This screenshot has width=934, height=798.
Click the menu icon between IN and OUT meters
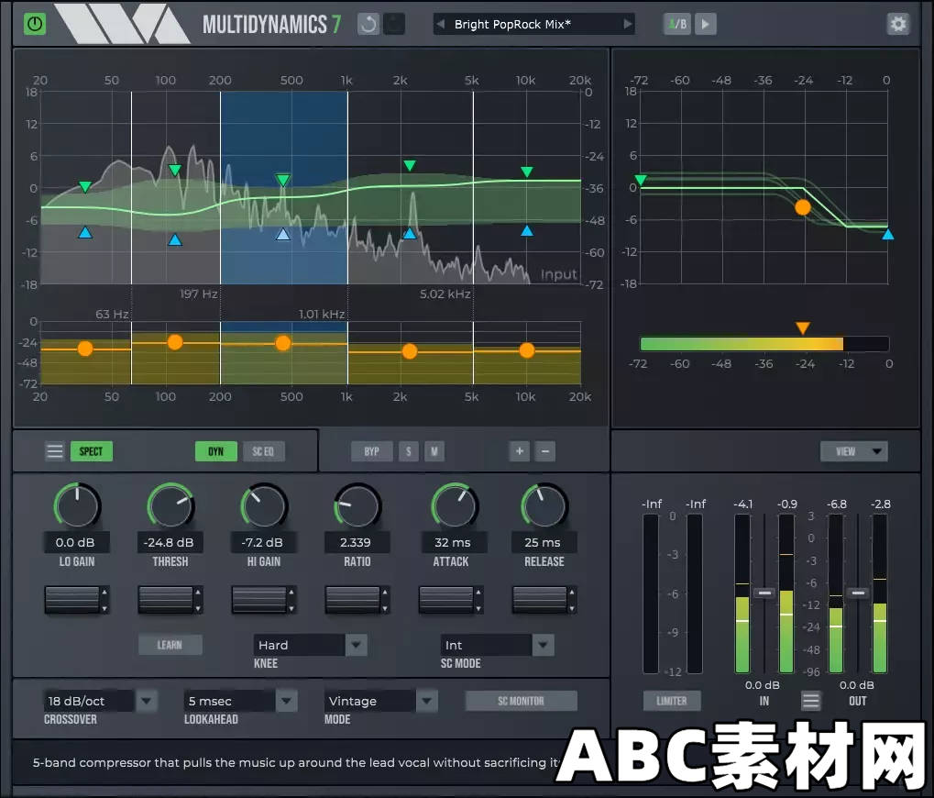pyautogui.click(x=810, y=700)
